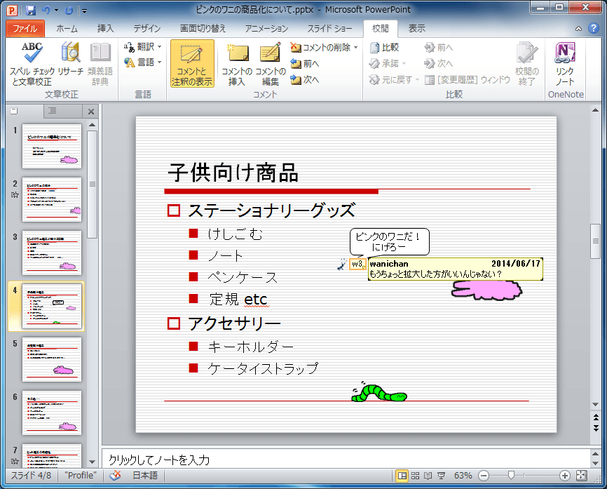Open the Reviewing Pane (変更履歴ウィンドウ)
607x489 pixels.
pos(468,79)
